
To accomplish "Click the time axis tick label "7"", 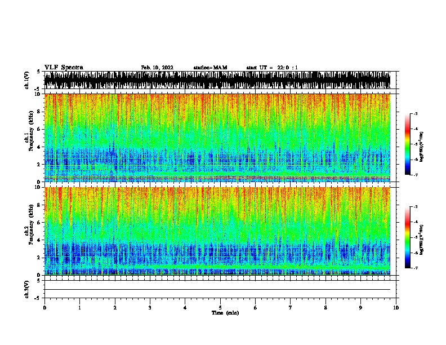I will tap(291, 308).
